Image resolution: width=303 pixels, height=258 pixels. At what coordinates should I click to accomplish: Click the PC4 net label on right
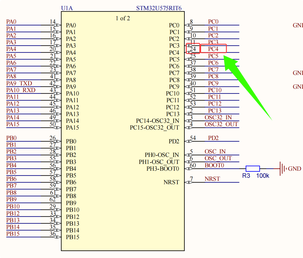(213, 49)
